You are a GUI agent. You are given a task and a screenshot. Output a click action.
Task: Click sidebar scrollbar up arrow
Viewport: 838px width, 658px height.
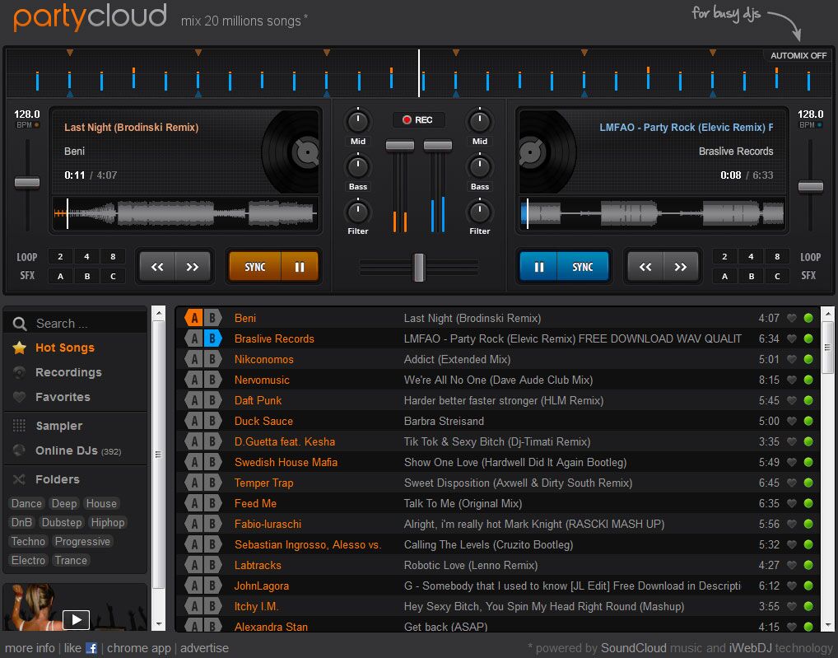(159, 312)
